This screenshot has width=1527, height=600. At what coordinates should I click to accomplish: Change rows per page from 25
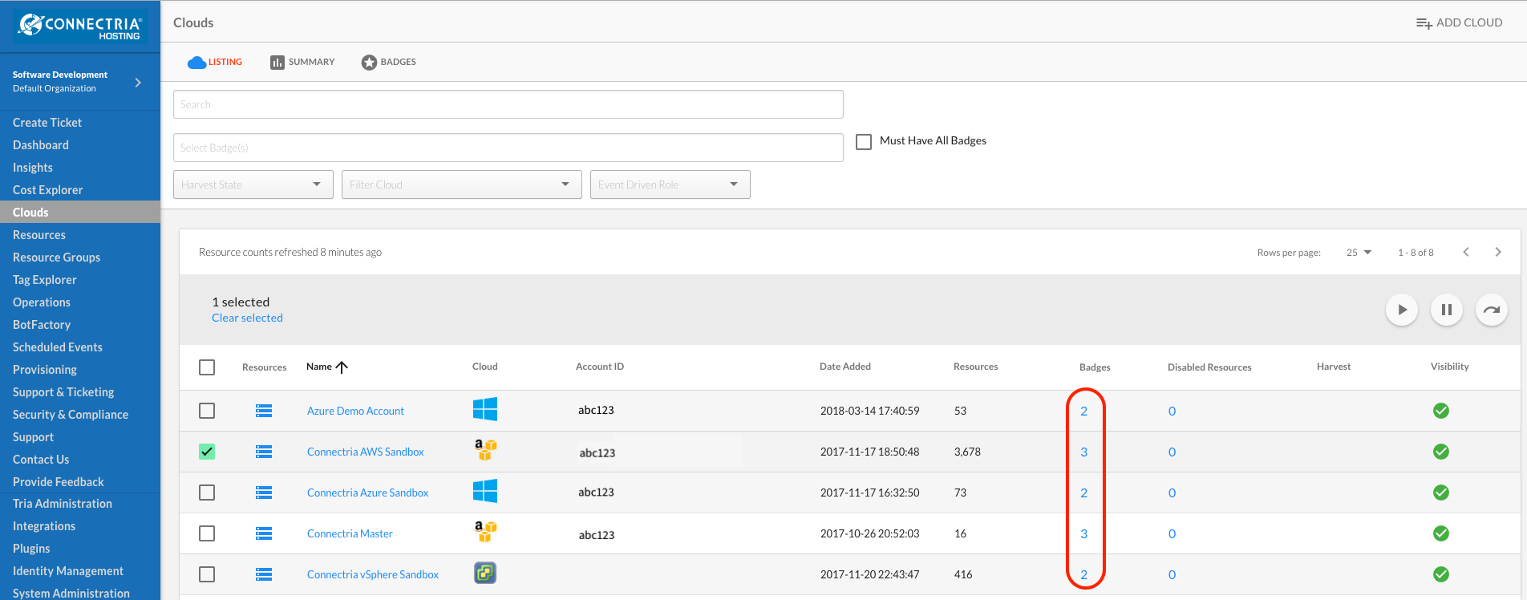(1359, 253)
